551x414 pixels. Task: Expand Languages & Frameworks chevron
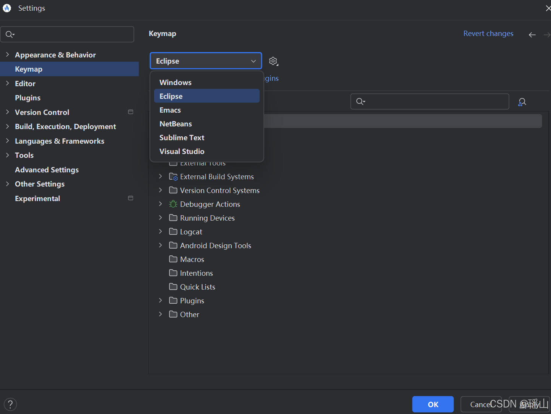pyautogui.click(x=7, y=141)
